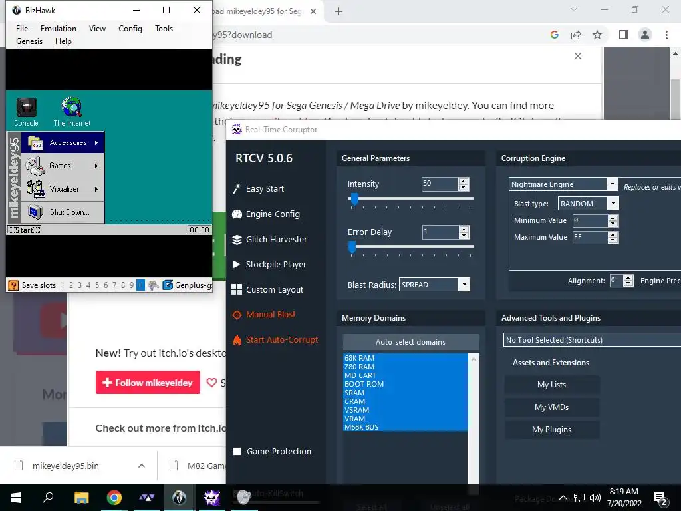This screenshot has height=511, width=681.
Task: Click the share page icon in Chrome
Action: 576,35
